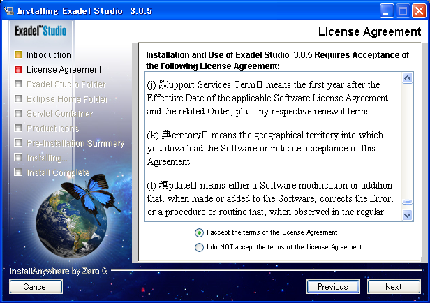Screen dimensions: 430x303
Task: Click the Pre-Installation Summary step icon
Action: coord(18,142)
